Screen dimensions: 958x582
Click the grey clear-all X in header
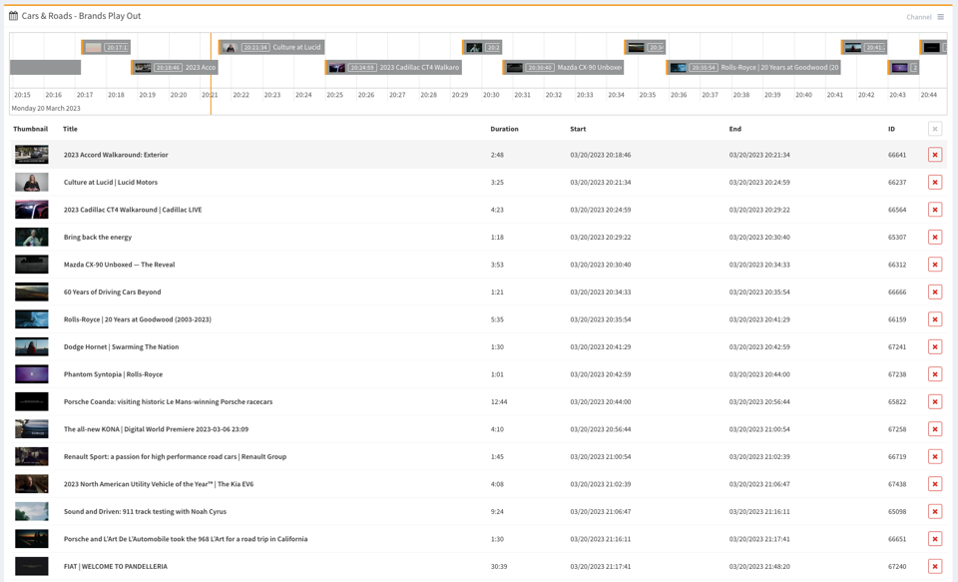pos(934,129)
